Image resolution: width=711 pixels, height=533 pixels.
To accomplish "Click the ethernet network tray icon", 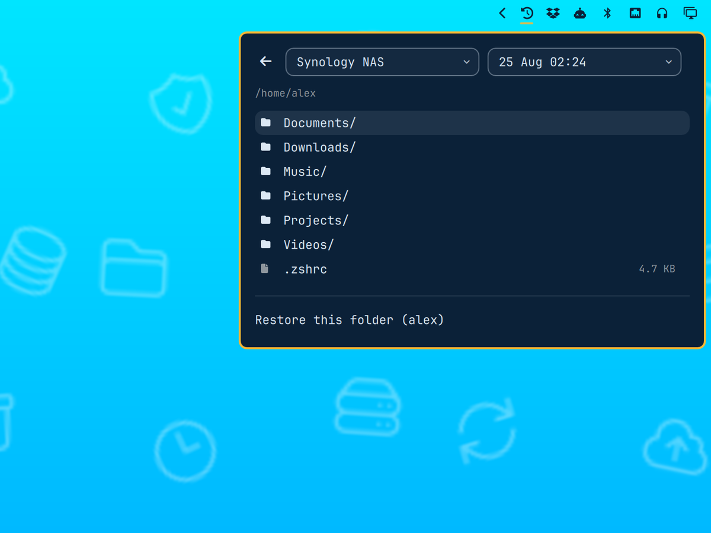I will coord(635,13).
